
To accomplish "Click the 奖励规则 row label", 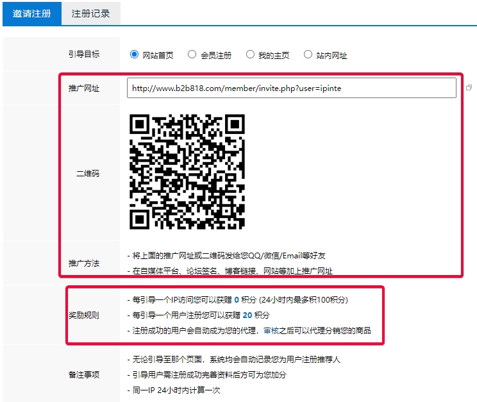I will click(x=84, y=315).
